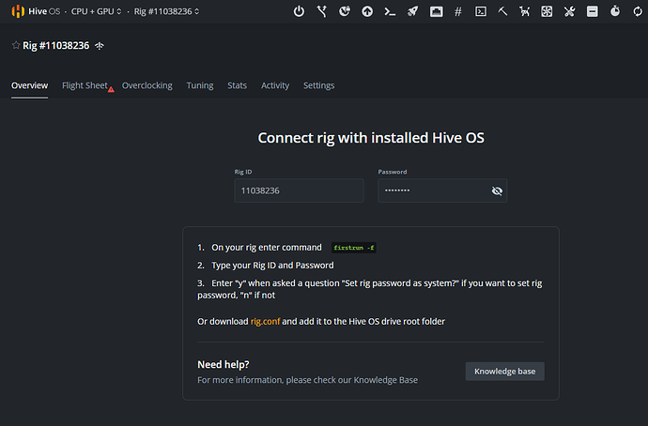Expand the Rig #11038236 breadcrumb selector
The width and height of the screenshot is (648, 426).
166,11
